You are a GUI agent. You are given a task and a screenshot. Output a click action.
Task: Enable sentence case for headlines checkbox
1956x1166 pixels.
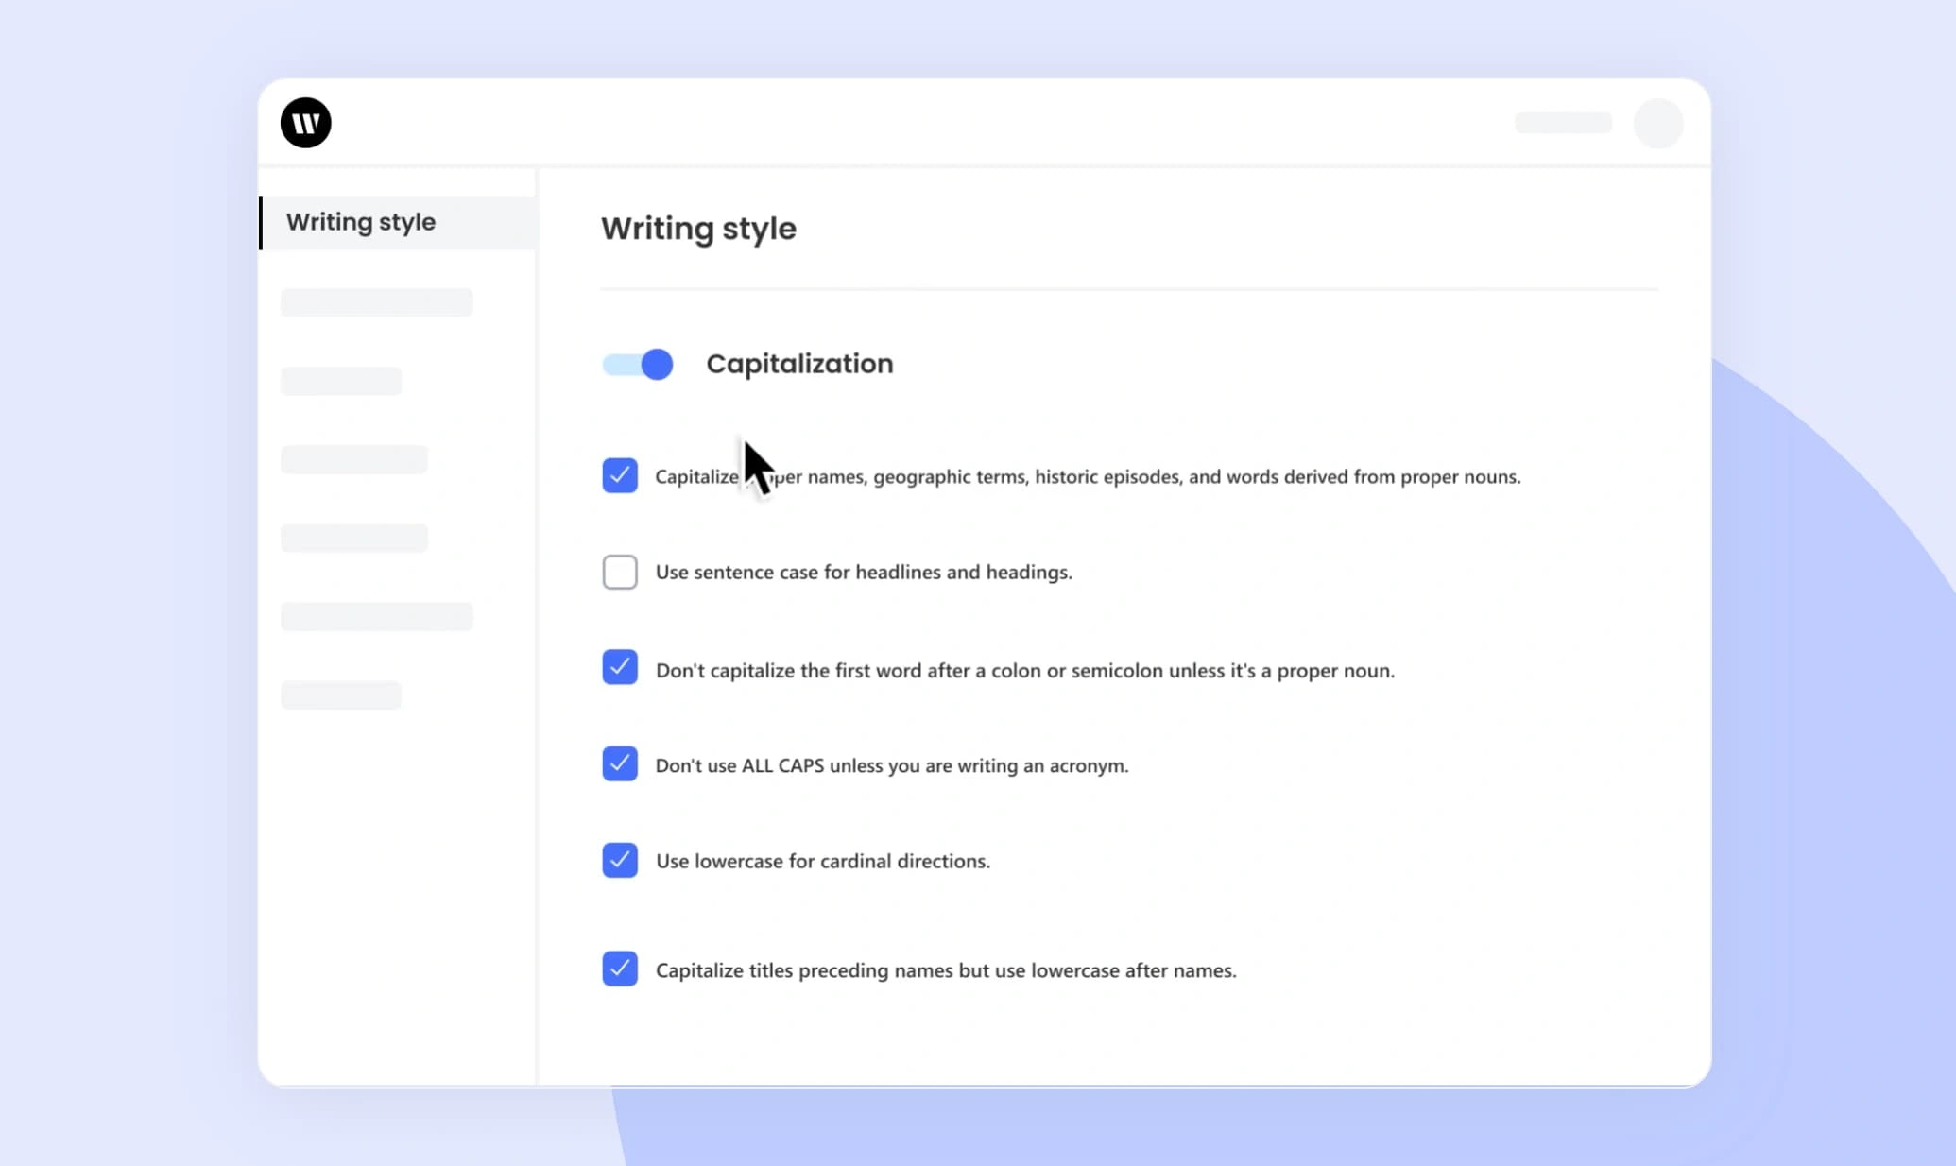click(x=620, y=572)
